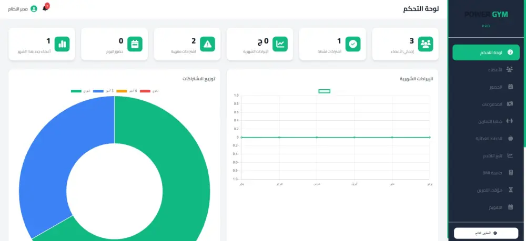Click the sidebar's green scrollbar thumb
Screen dimensions: 526x241
[524, 74]
